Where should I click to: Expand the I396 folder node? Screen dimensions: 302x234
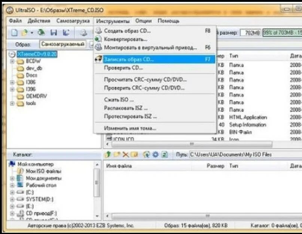[12, 89]
